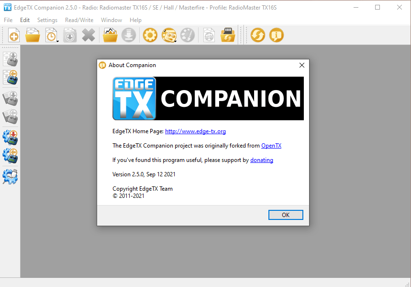Screen dimensions: 411x287
Task: Open the radio settings gear icon
Action: (x=150, y=34)
